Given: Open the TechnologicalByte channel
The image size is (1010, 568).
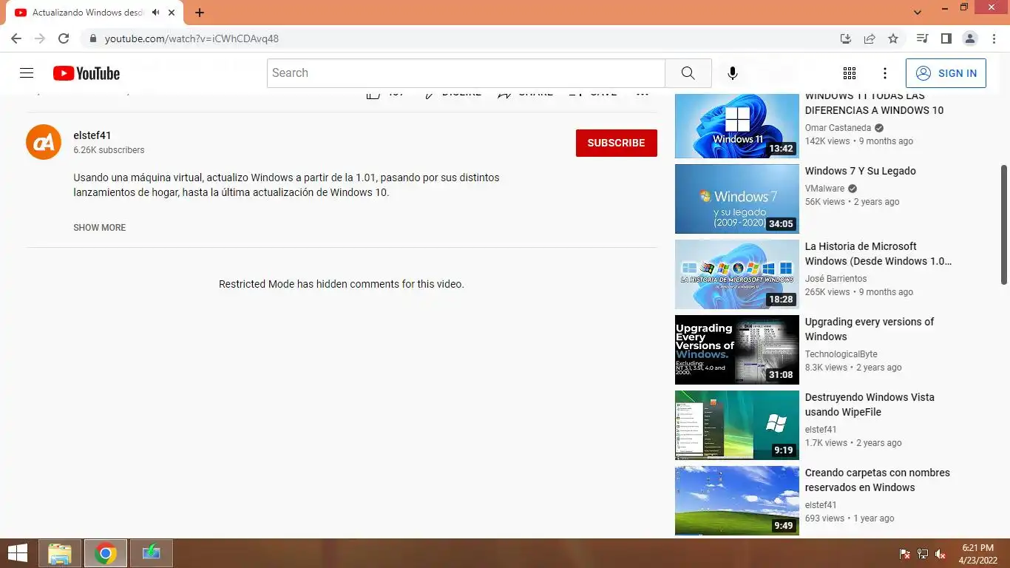Looking at the screenshot, I should (841, 354).
